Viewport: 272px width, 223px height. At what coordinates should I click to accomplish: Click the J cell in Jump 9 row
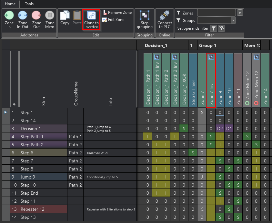pyautogui.click(x=202, y=177)
